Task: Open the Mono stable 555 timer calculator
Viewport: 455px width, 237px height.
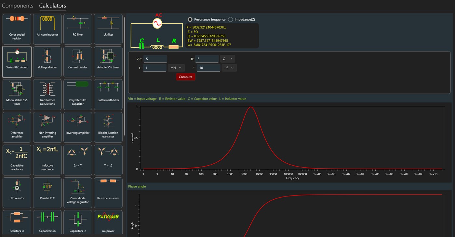Action: (17, 95)
